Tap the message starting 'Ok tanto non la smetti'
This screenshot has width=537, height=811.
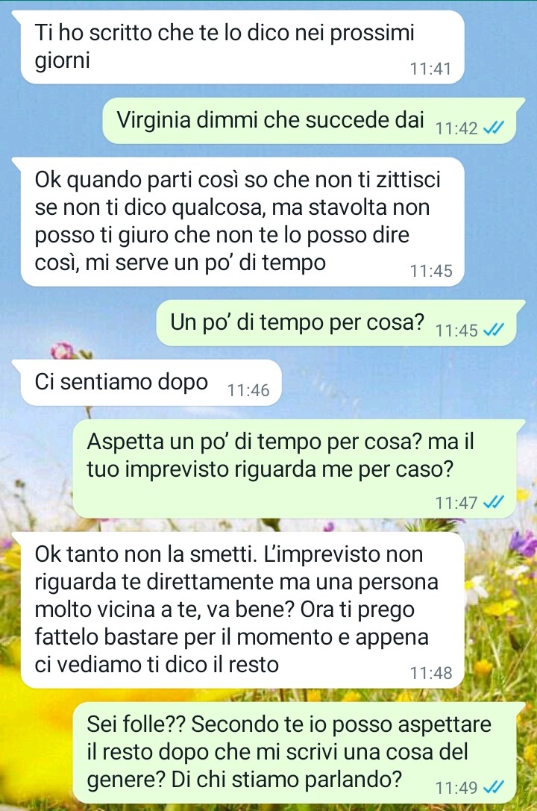pyautogui.click(x=242, y=610)
